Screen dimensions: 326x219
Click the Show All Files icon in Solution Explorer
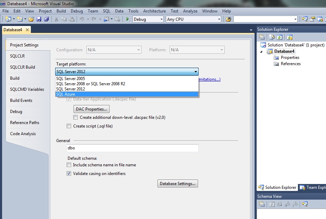click(272, 37)
